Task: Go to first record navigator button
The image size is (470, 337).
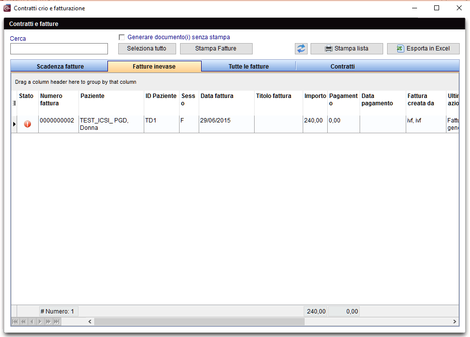Action: (x=15, y=322)
